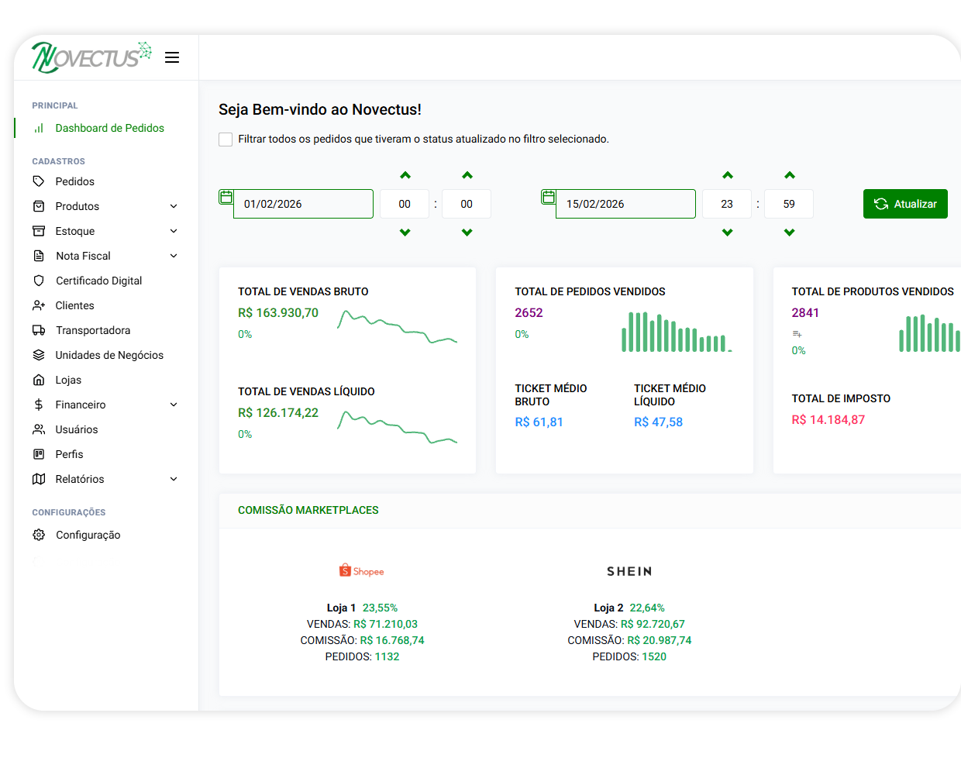The image size is (961, 775).
Task: Enable the status filter checkbox
Action: click(x=226, y=139)
